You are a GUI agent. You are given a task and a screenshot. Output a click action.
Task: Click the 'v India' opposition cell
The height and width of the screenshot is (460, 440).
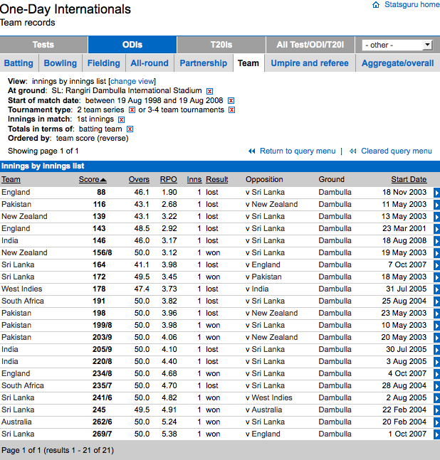(x=257, y=289)
